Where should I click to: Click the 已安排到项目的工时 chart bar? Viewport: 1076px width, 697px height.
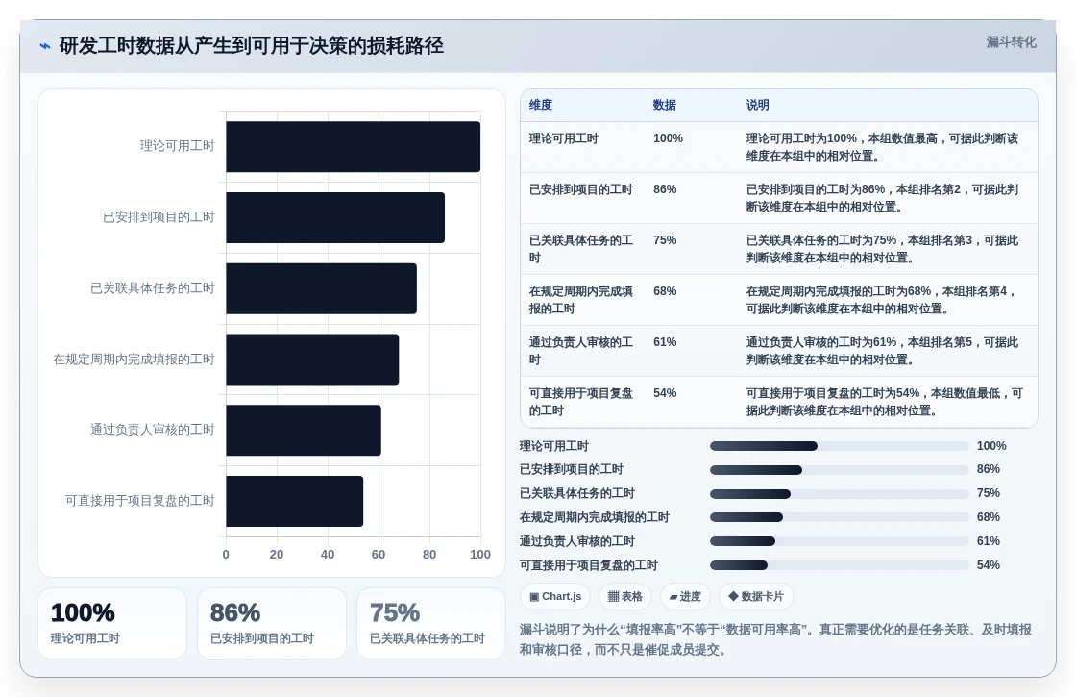pyautogui.click(x=335, y=217)
